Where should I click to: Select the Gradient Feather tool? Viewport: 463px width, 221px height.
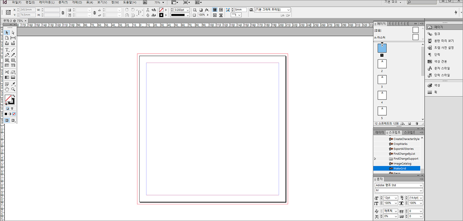13,78
